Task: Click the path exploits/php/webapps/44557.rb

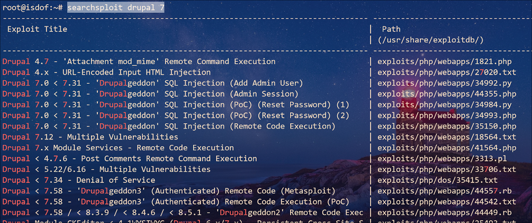Action: point(442,191)
